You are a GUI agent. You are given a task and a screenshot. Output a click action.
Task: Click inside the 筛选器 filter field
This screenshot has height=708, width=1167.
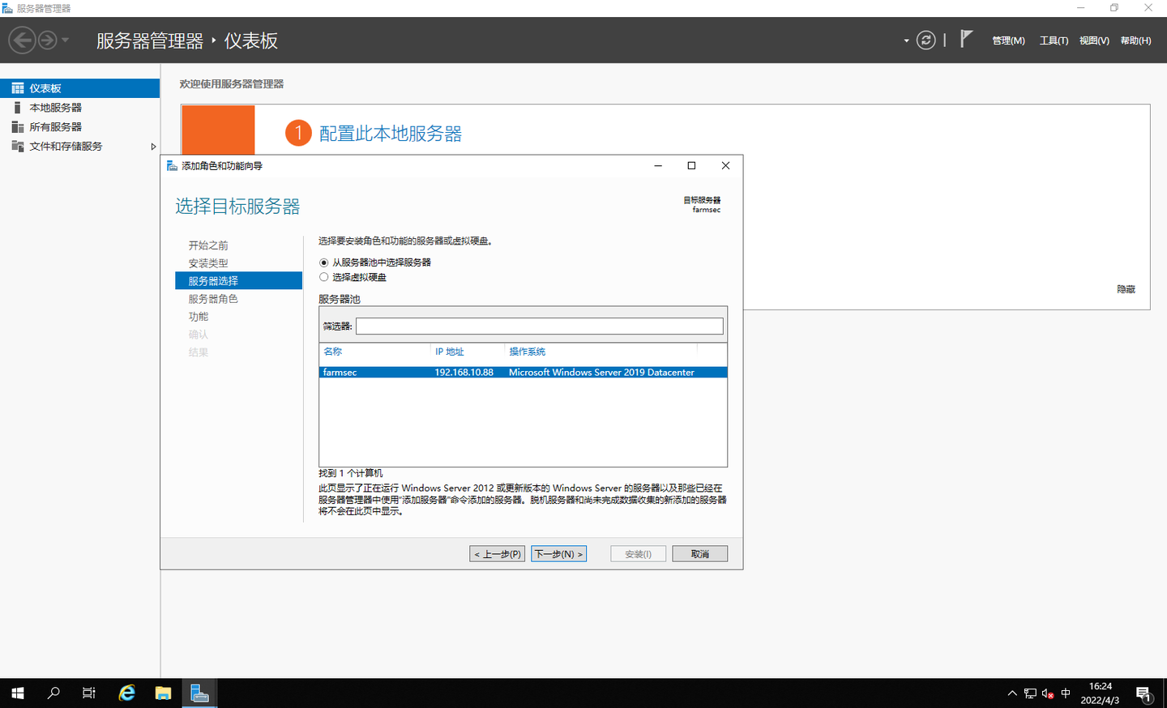540,326
